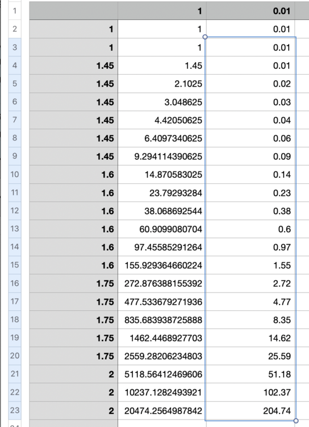Select row header number 14

[15, 247]
